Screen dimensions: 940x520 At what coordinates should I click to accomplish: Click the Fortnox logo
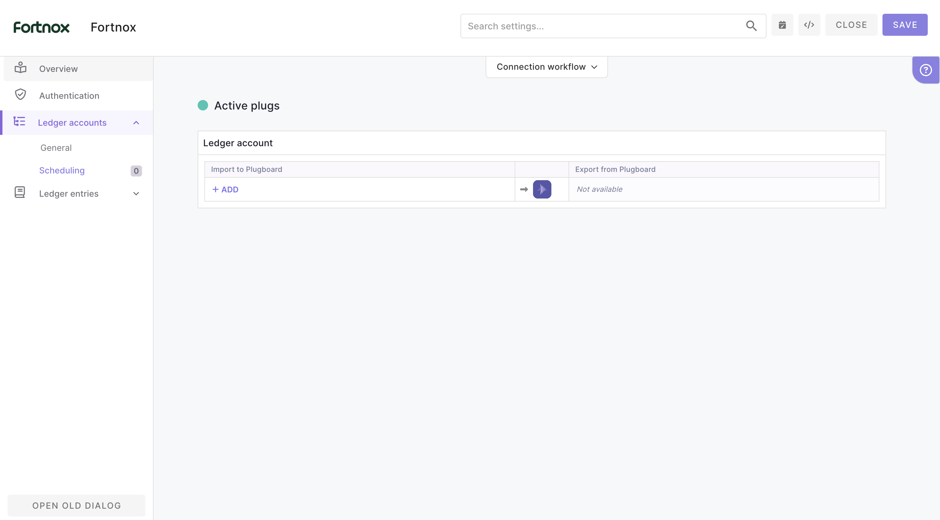(41, 27)
